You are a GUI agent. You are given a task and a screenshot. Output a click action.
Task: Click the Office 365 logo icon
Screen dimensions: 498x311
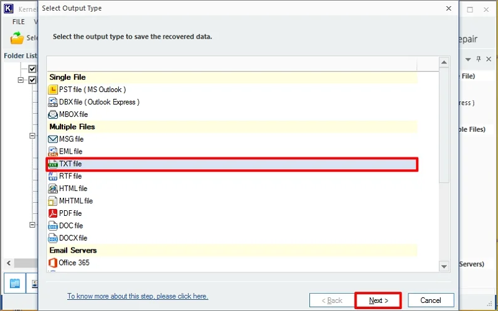tap(53, 263)
